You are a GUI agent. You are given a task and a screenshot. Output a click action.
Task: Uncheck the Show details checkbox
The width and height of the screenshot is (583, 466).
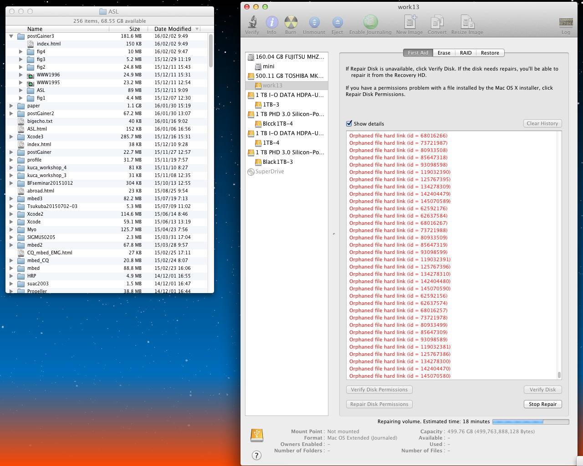(349, 124)
